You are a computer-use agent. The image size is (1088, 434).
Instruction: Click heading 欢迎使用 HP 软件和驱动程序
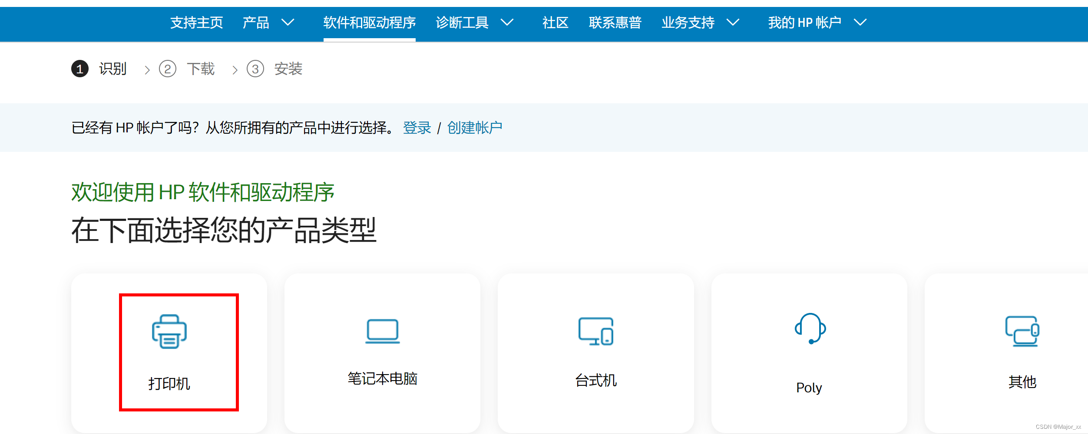[203, 192]
